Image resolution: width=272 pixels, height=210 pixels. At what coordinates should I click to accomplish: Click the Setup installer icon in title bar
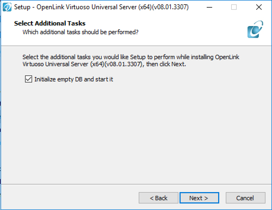(x=7, y=7)
